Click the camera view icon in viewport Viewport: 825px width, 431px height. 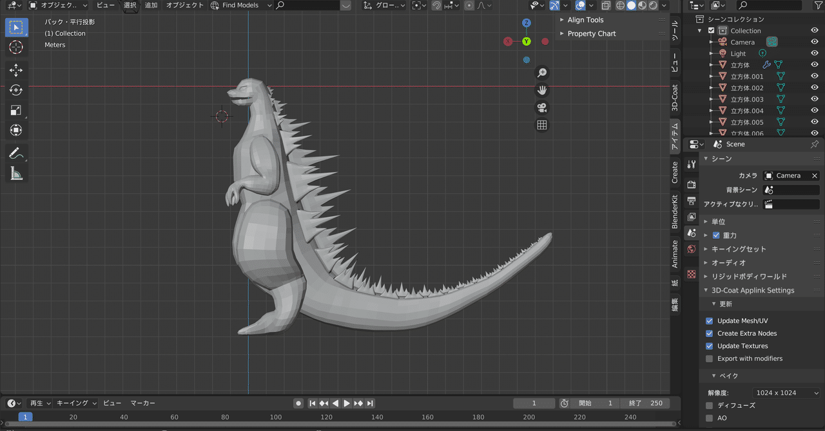[x=542, y=107]
